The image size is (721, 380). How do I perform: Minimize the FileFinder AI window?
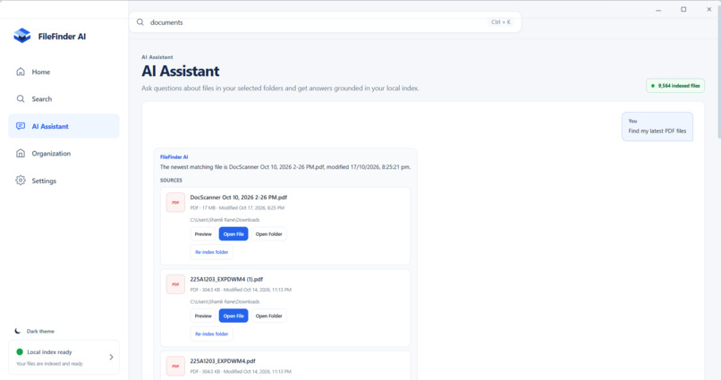658,9
